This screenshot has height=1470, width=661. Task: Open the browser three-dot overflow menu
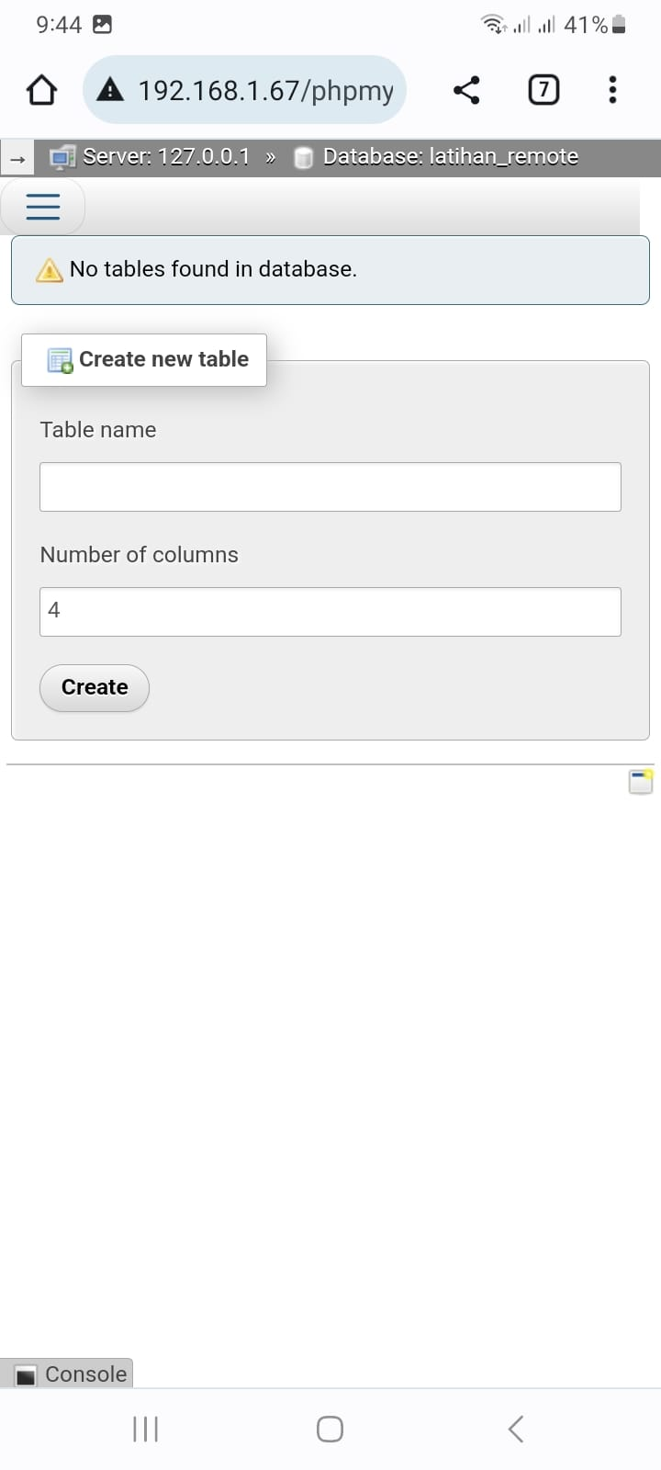(x=612, y=89)
